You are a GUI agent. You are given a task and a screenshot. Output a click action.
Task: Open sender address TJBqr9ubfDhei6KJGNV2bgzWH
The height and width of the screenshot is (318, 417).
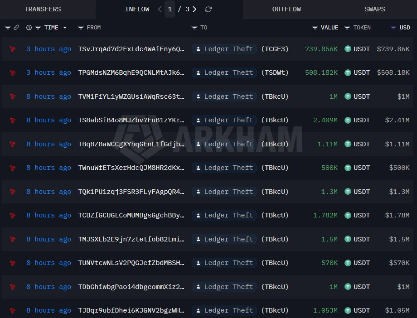131,310
